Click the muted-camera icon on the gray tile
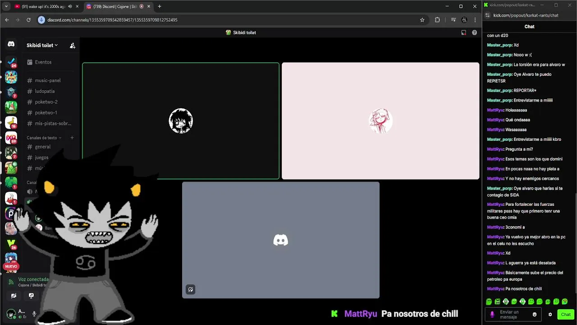 pyautogui.click(x=191, y=289)
